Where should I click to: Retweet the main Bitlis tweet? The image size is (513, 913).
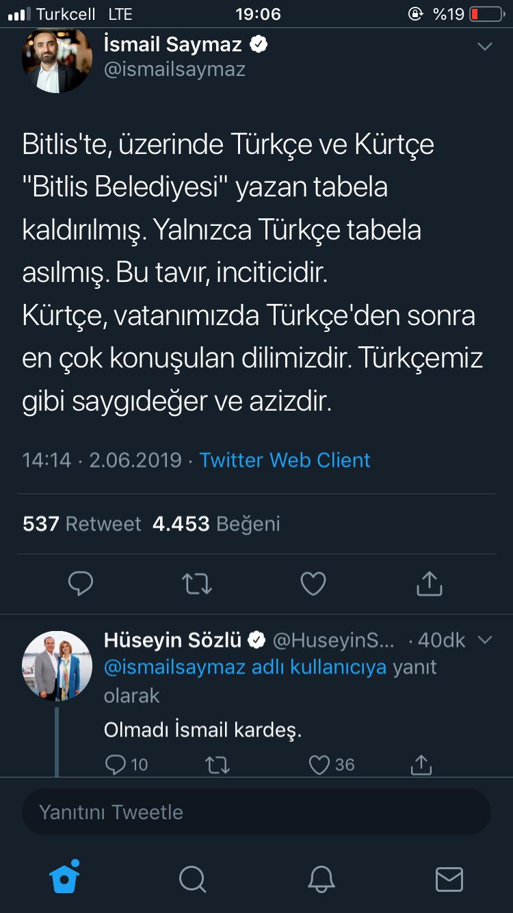[x=197, y=583]
